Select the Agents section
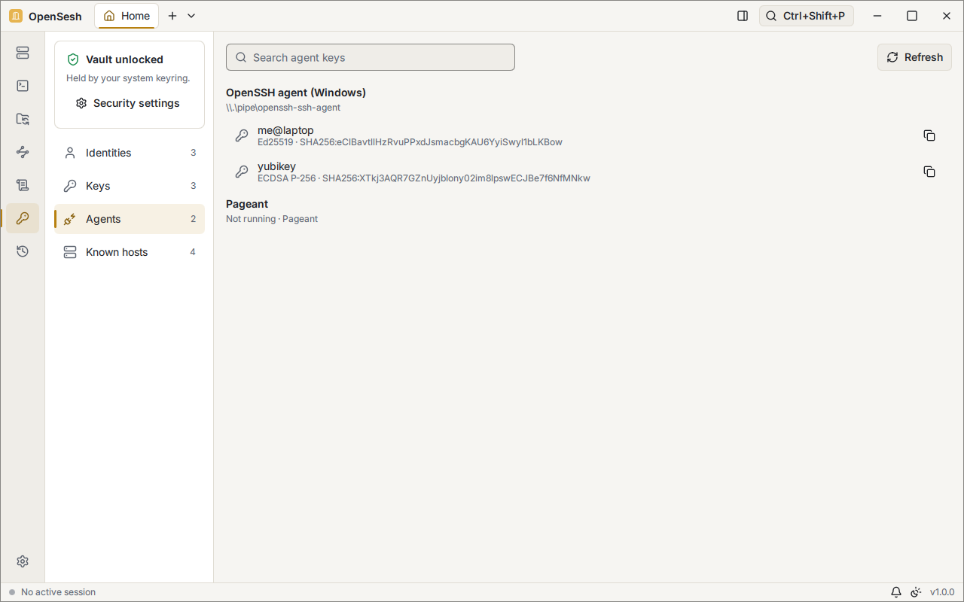The width and height of the screenshot is (964, 602). (x=130, y=219)
